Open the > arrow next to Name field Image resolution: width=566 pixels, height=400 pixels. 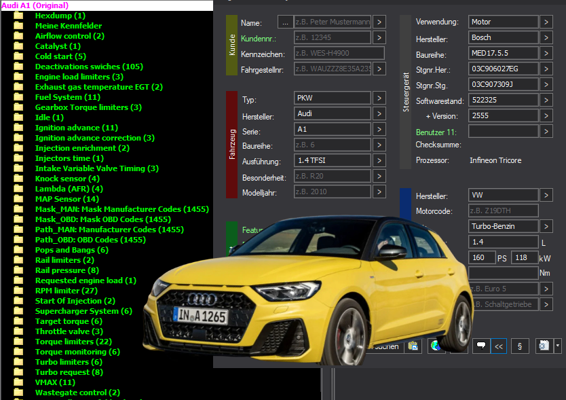point(379,22)
